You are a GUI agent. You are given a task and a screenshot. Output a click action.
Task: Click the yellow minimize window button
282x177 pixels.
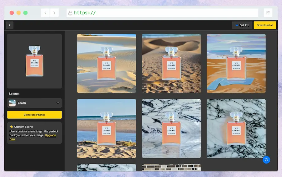coord(18,13)
